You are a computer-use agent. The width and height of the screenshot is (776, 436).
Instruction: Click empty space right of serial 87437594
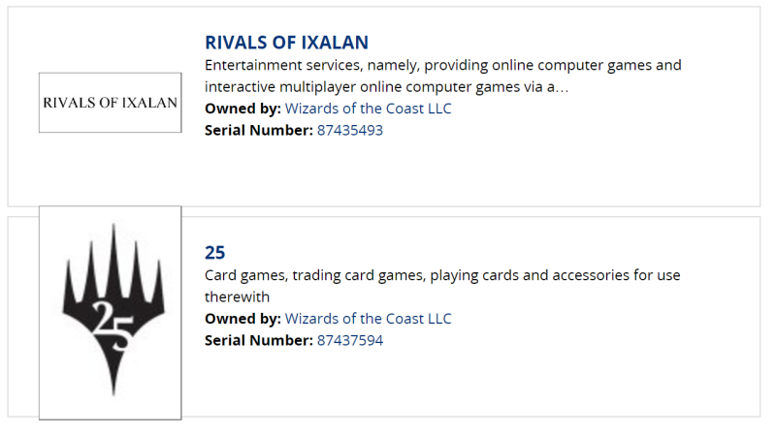[x=569, y=341]
